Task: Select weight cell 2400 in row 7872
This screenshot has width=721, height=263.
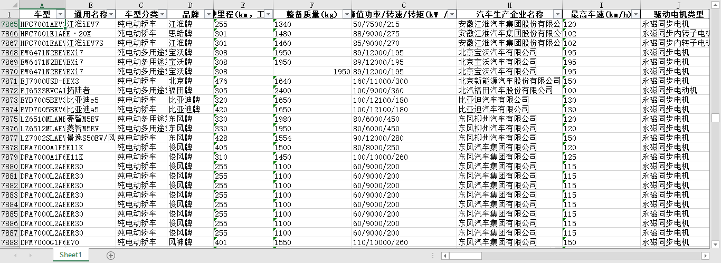Action: point(312,90)
